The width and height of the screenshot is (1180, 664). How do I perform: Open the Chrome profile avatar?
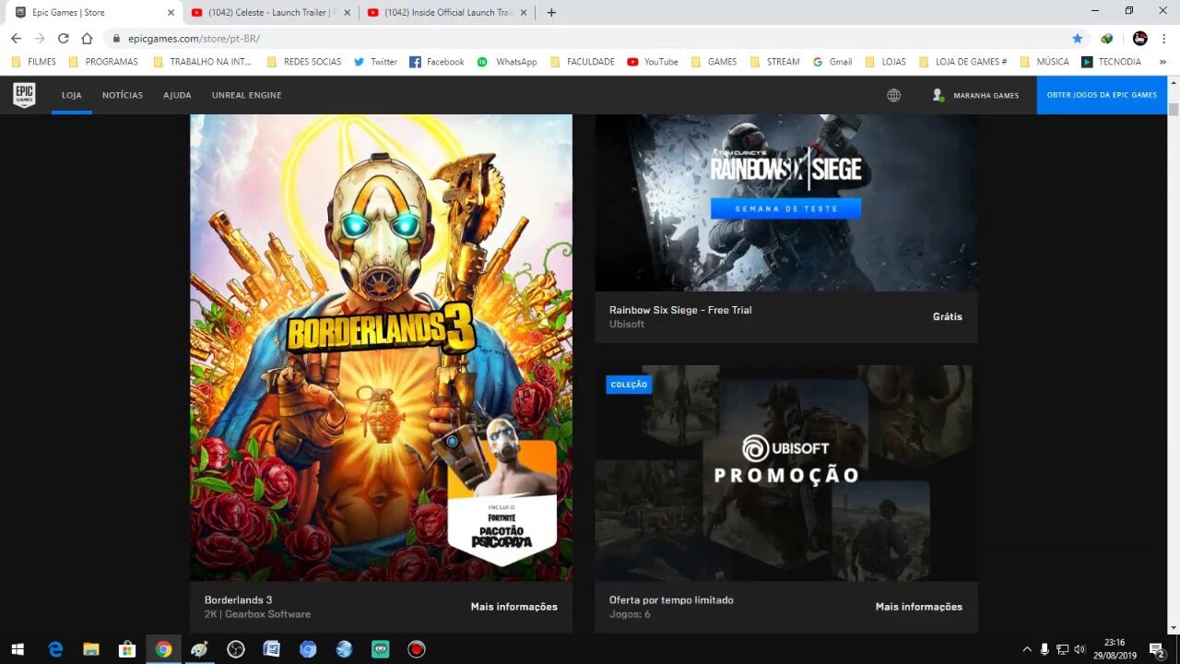point(1140,39)
